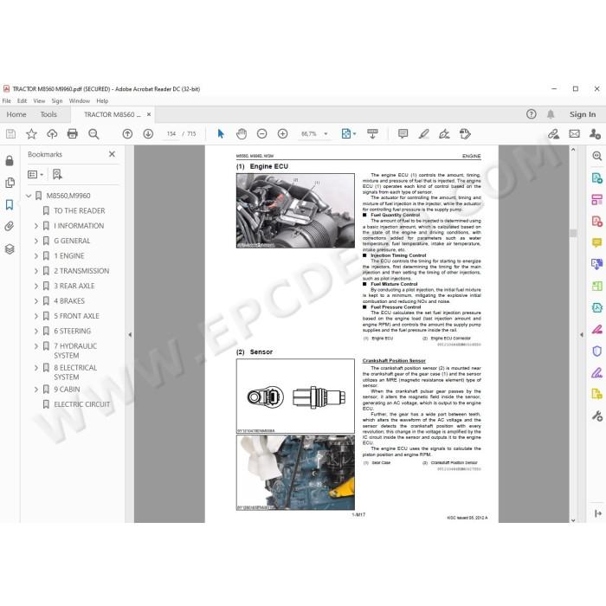Open the 8 ELECTRICAL SYSTEM bookmark

point(75,372)
